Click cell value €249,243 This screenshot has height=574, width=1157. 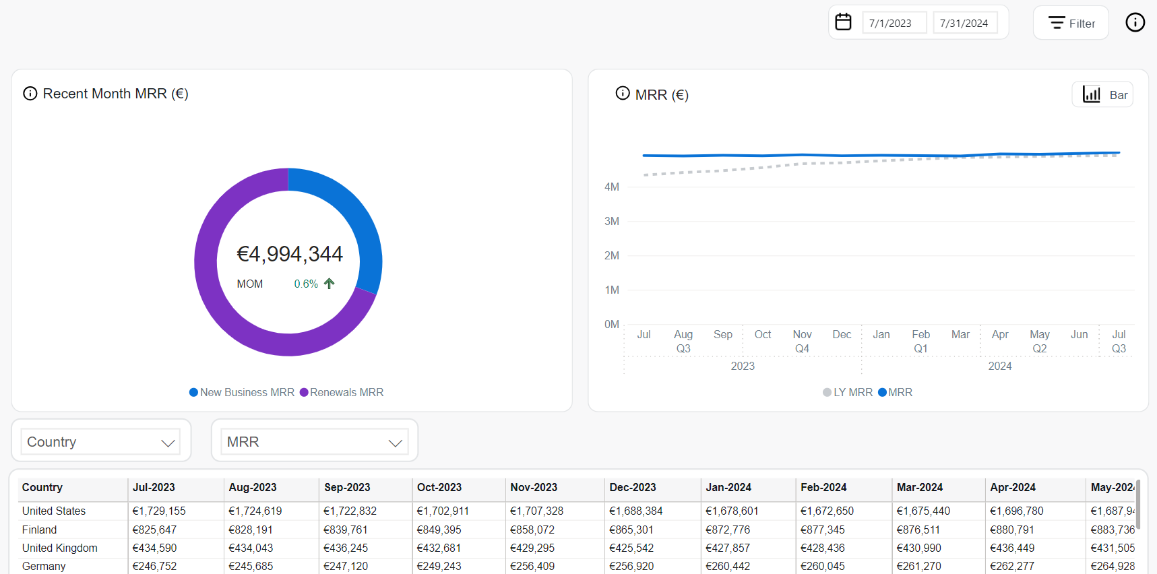point(439,566)
